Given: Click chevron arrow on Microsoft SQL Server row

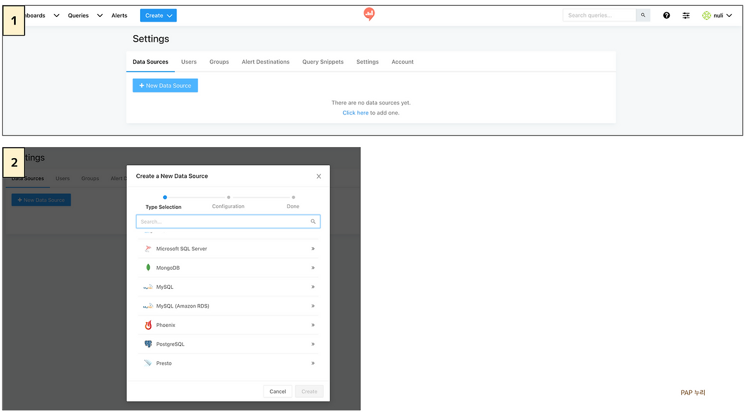Looking at the screenshot, I should [x=313, y=249].
